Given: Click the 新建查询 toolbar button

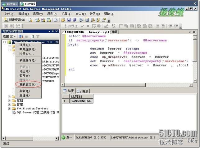Looking at the screenshot, I should [14, 20].
